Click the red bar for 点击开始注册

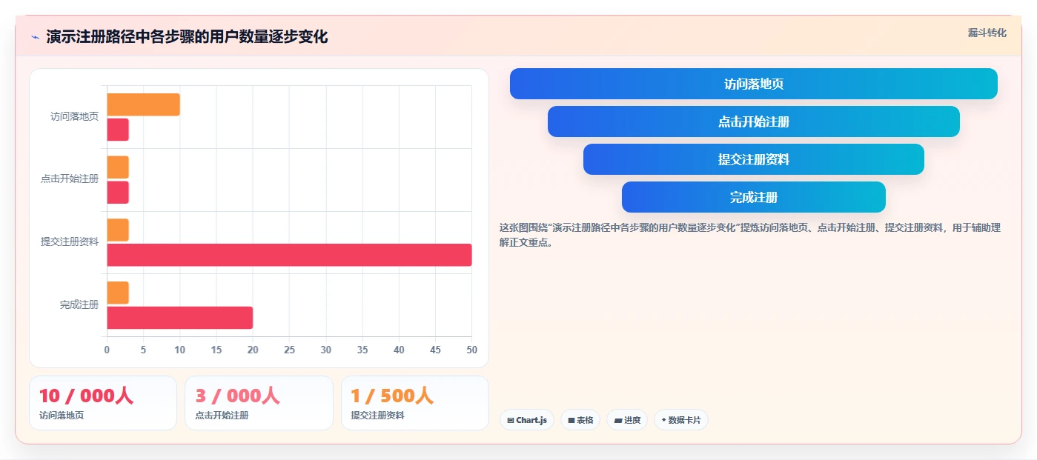[x=118, y=193]
